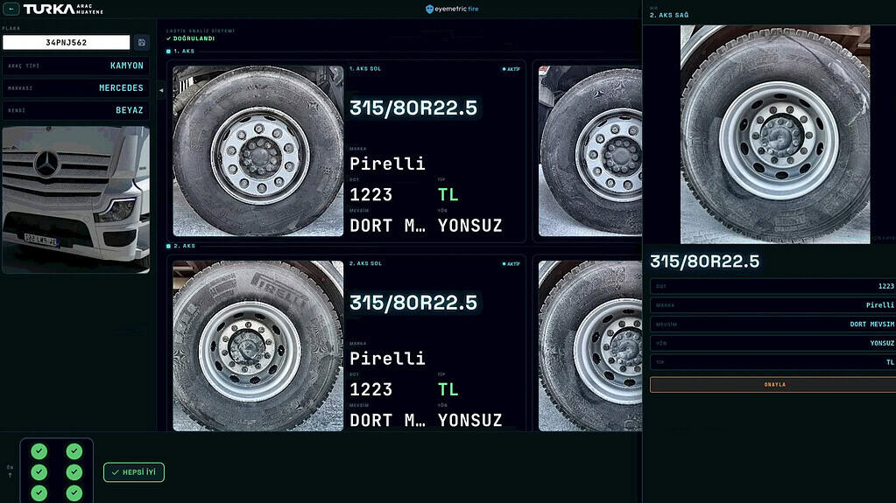Click YONSUZ direction on 1. AKS SOL
The width and height of the screenshot is (896, 503).
tap(469, 226)
